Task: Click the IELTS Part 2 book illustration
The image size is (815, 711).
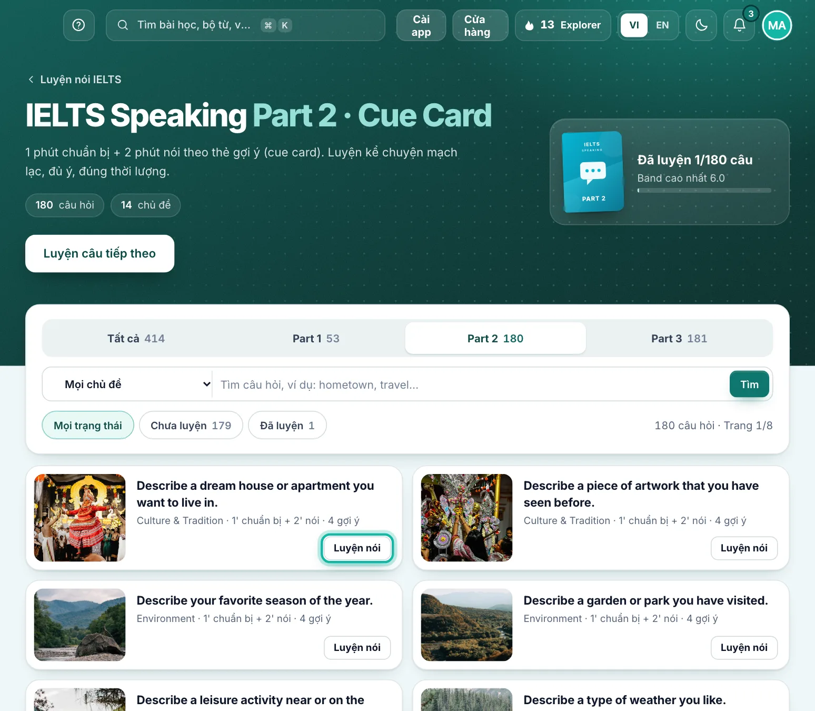Action: pos(593,172)
